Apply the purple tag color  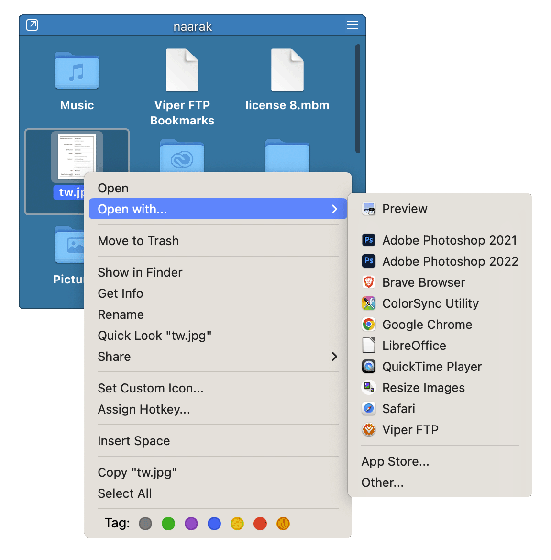pos(191,524)
